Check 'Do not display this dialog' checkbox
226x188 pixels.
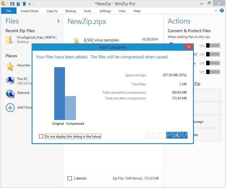point(41,136)
